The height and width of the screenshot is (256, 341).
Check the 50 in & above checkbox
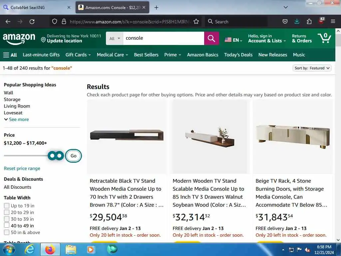point(7,232)
